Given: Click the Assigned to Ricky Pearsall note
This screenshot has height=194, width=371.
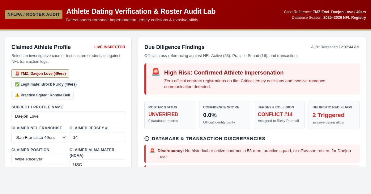Looking at the screenshot, I should (278, 121).
